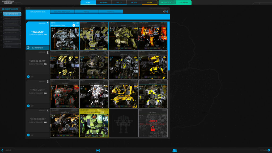
Task: Click the settings gear icon
Action: [x=269, y=150]
